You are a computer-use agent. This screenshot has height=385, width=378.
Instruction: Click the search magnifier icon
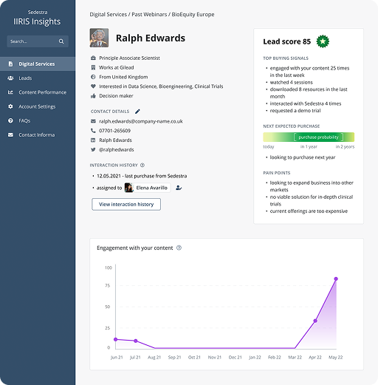61,41
